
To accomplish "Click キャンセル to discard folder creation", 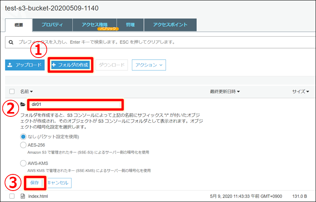I will (x=58, y=183).
